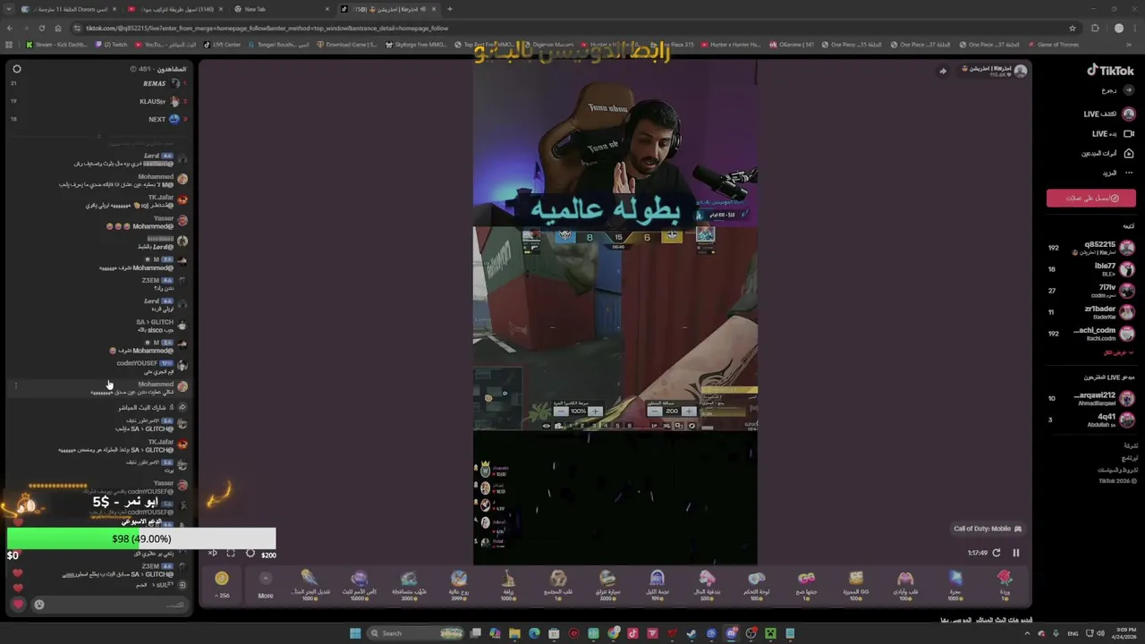Send the GG gift

[x=856, y=584]
